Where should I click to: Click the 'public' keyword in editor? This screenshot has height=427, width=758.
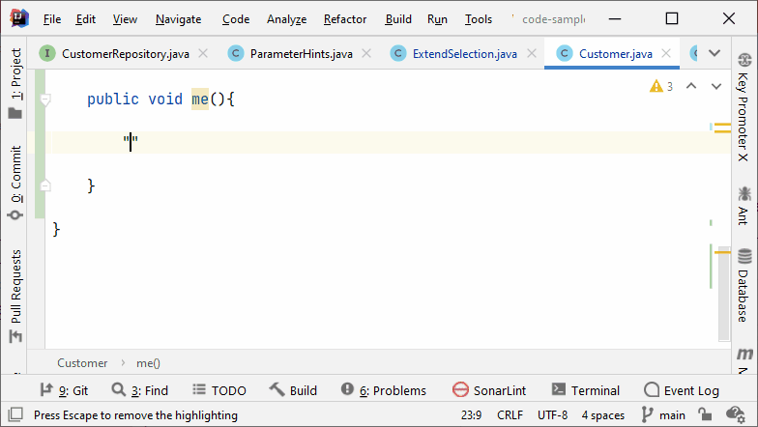[x=112, y=99]
